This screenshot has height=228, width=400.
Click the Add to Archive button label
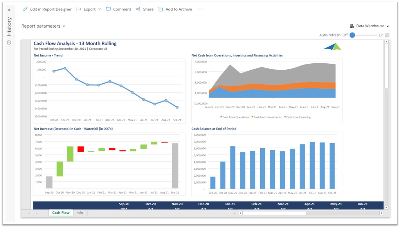(179, 9)
